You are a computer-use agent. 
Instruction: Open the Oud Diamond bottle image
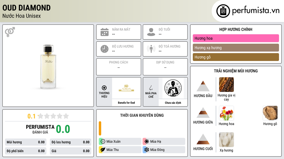[x=48, y=67]
